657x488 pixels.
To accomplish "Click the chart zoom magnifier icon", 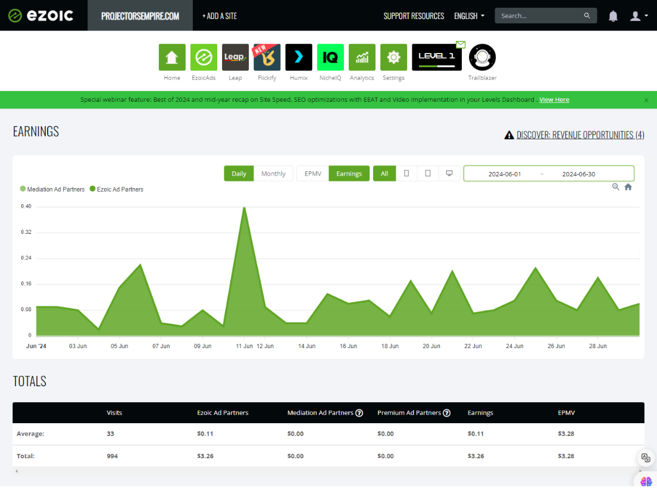I will [x=615, y=187].
